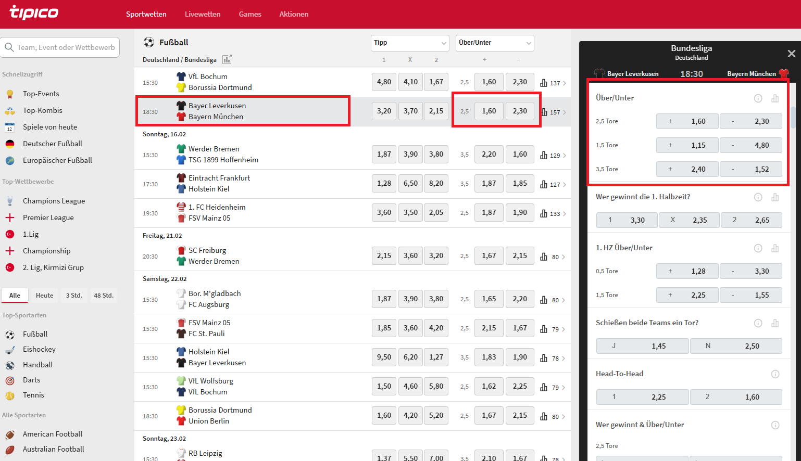Click the bet panel vertical scrollbar
801x461 pixels.
coord(793,117)
